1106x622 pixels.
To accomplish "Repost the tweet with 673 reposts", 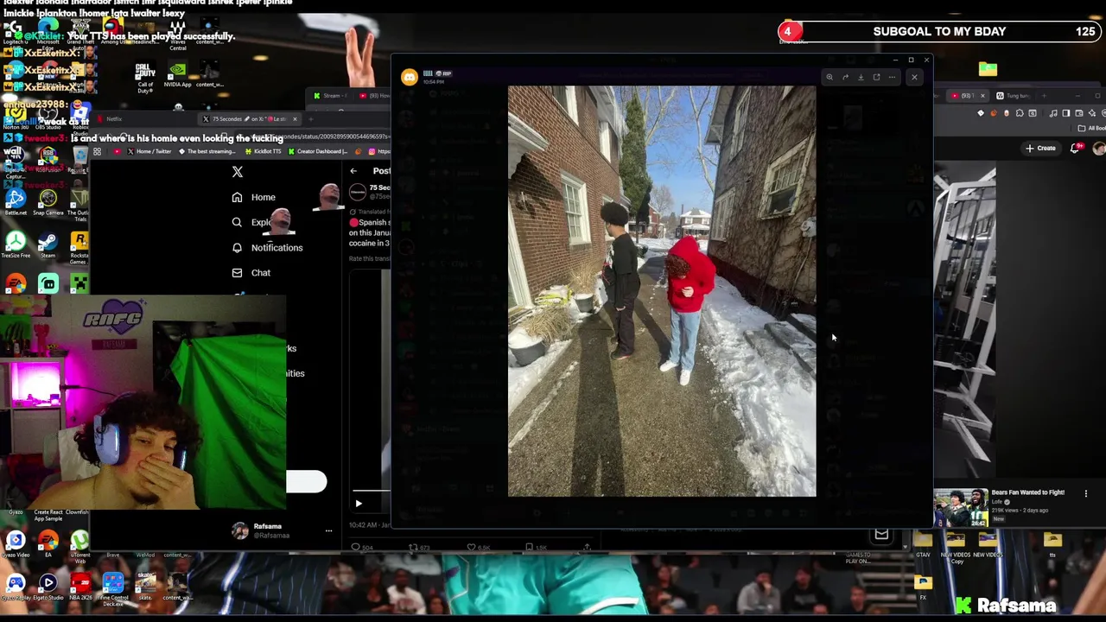I will pyautogui.click(x=413, y=547).
